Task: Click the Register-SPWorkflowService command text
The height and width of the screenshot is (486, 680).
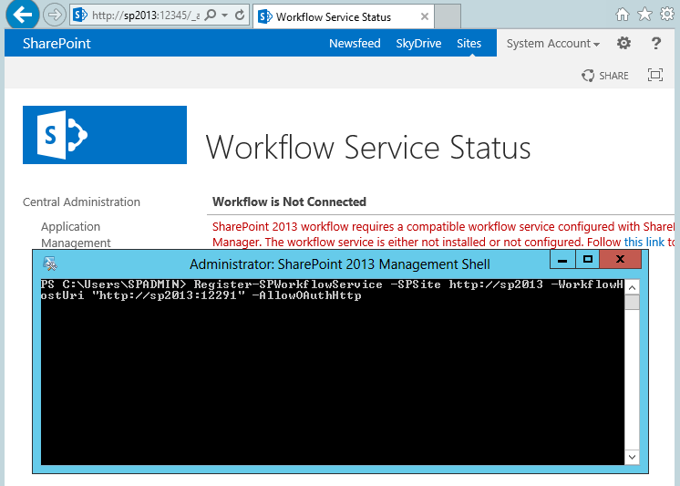Action: point(288,284)
